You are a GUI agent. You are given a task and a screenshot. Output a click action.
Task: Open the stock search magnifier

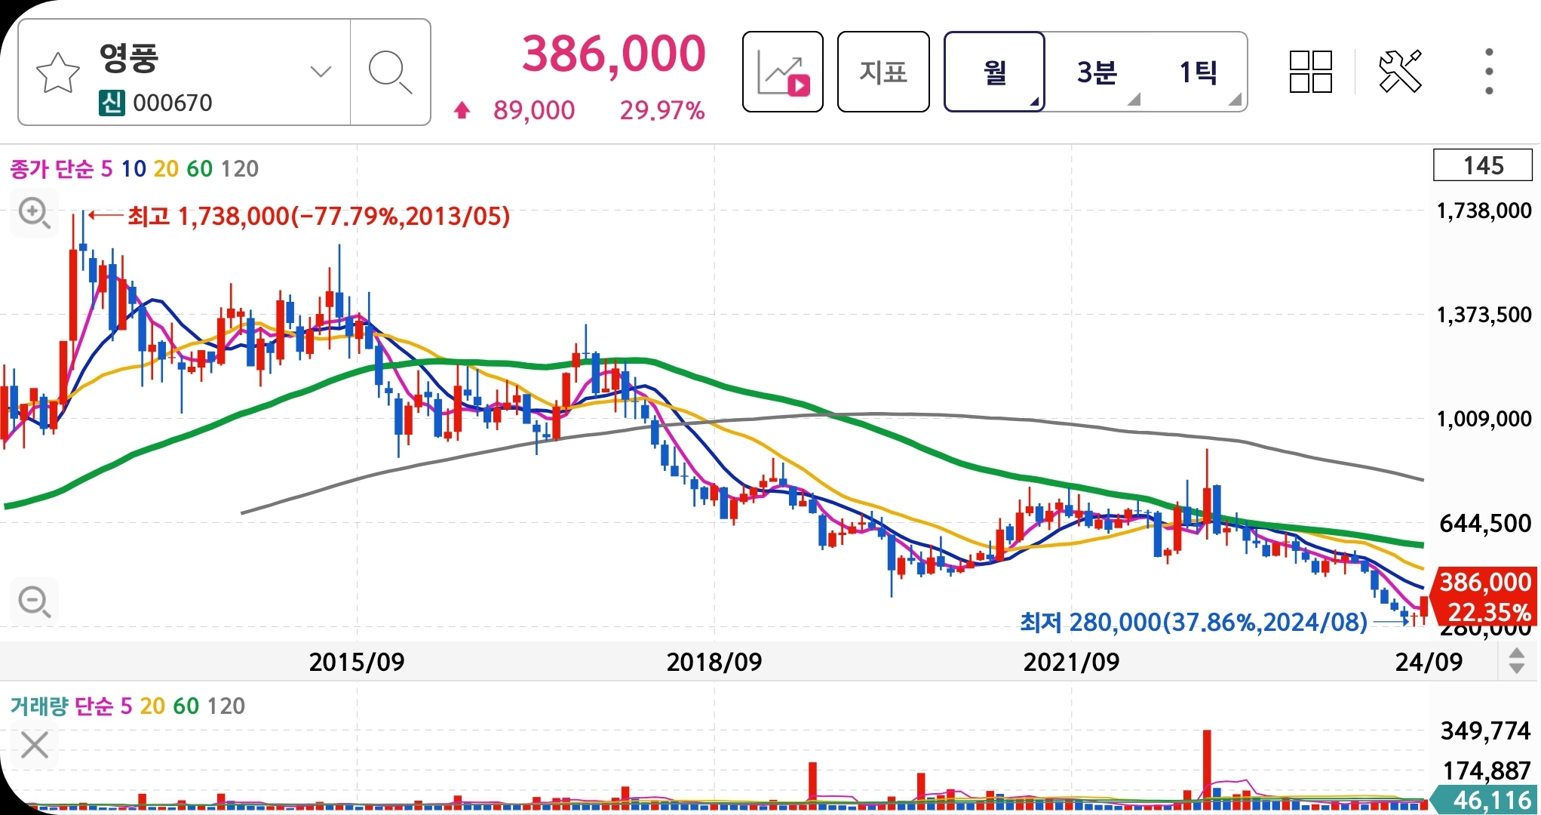(x=390, y=72)
